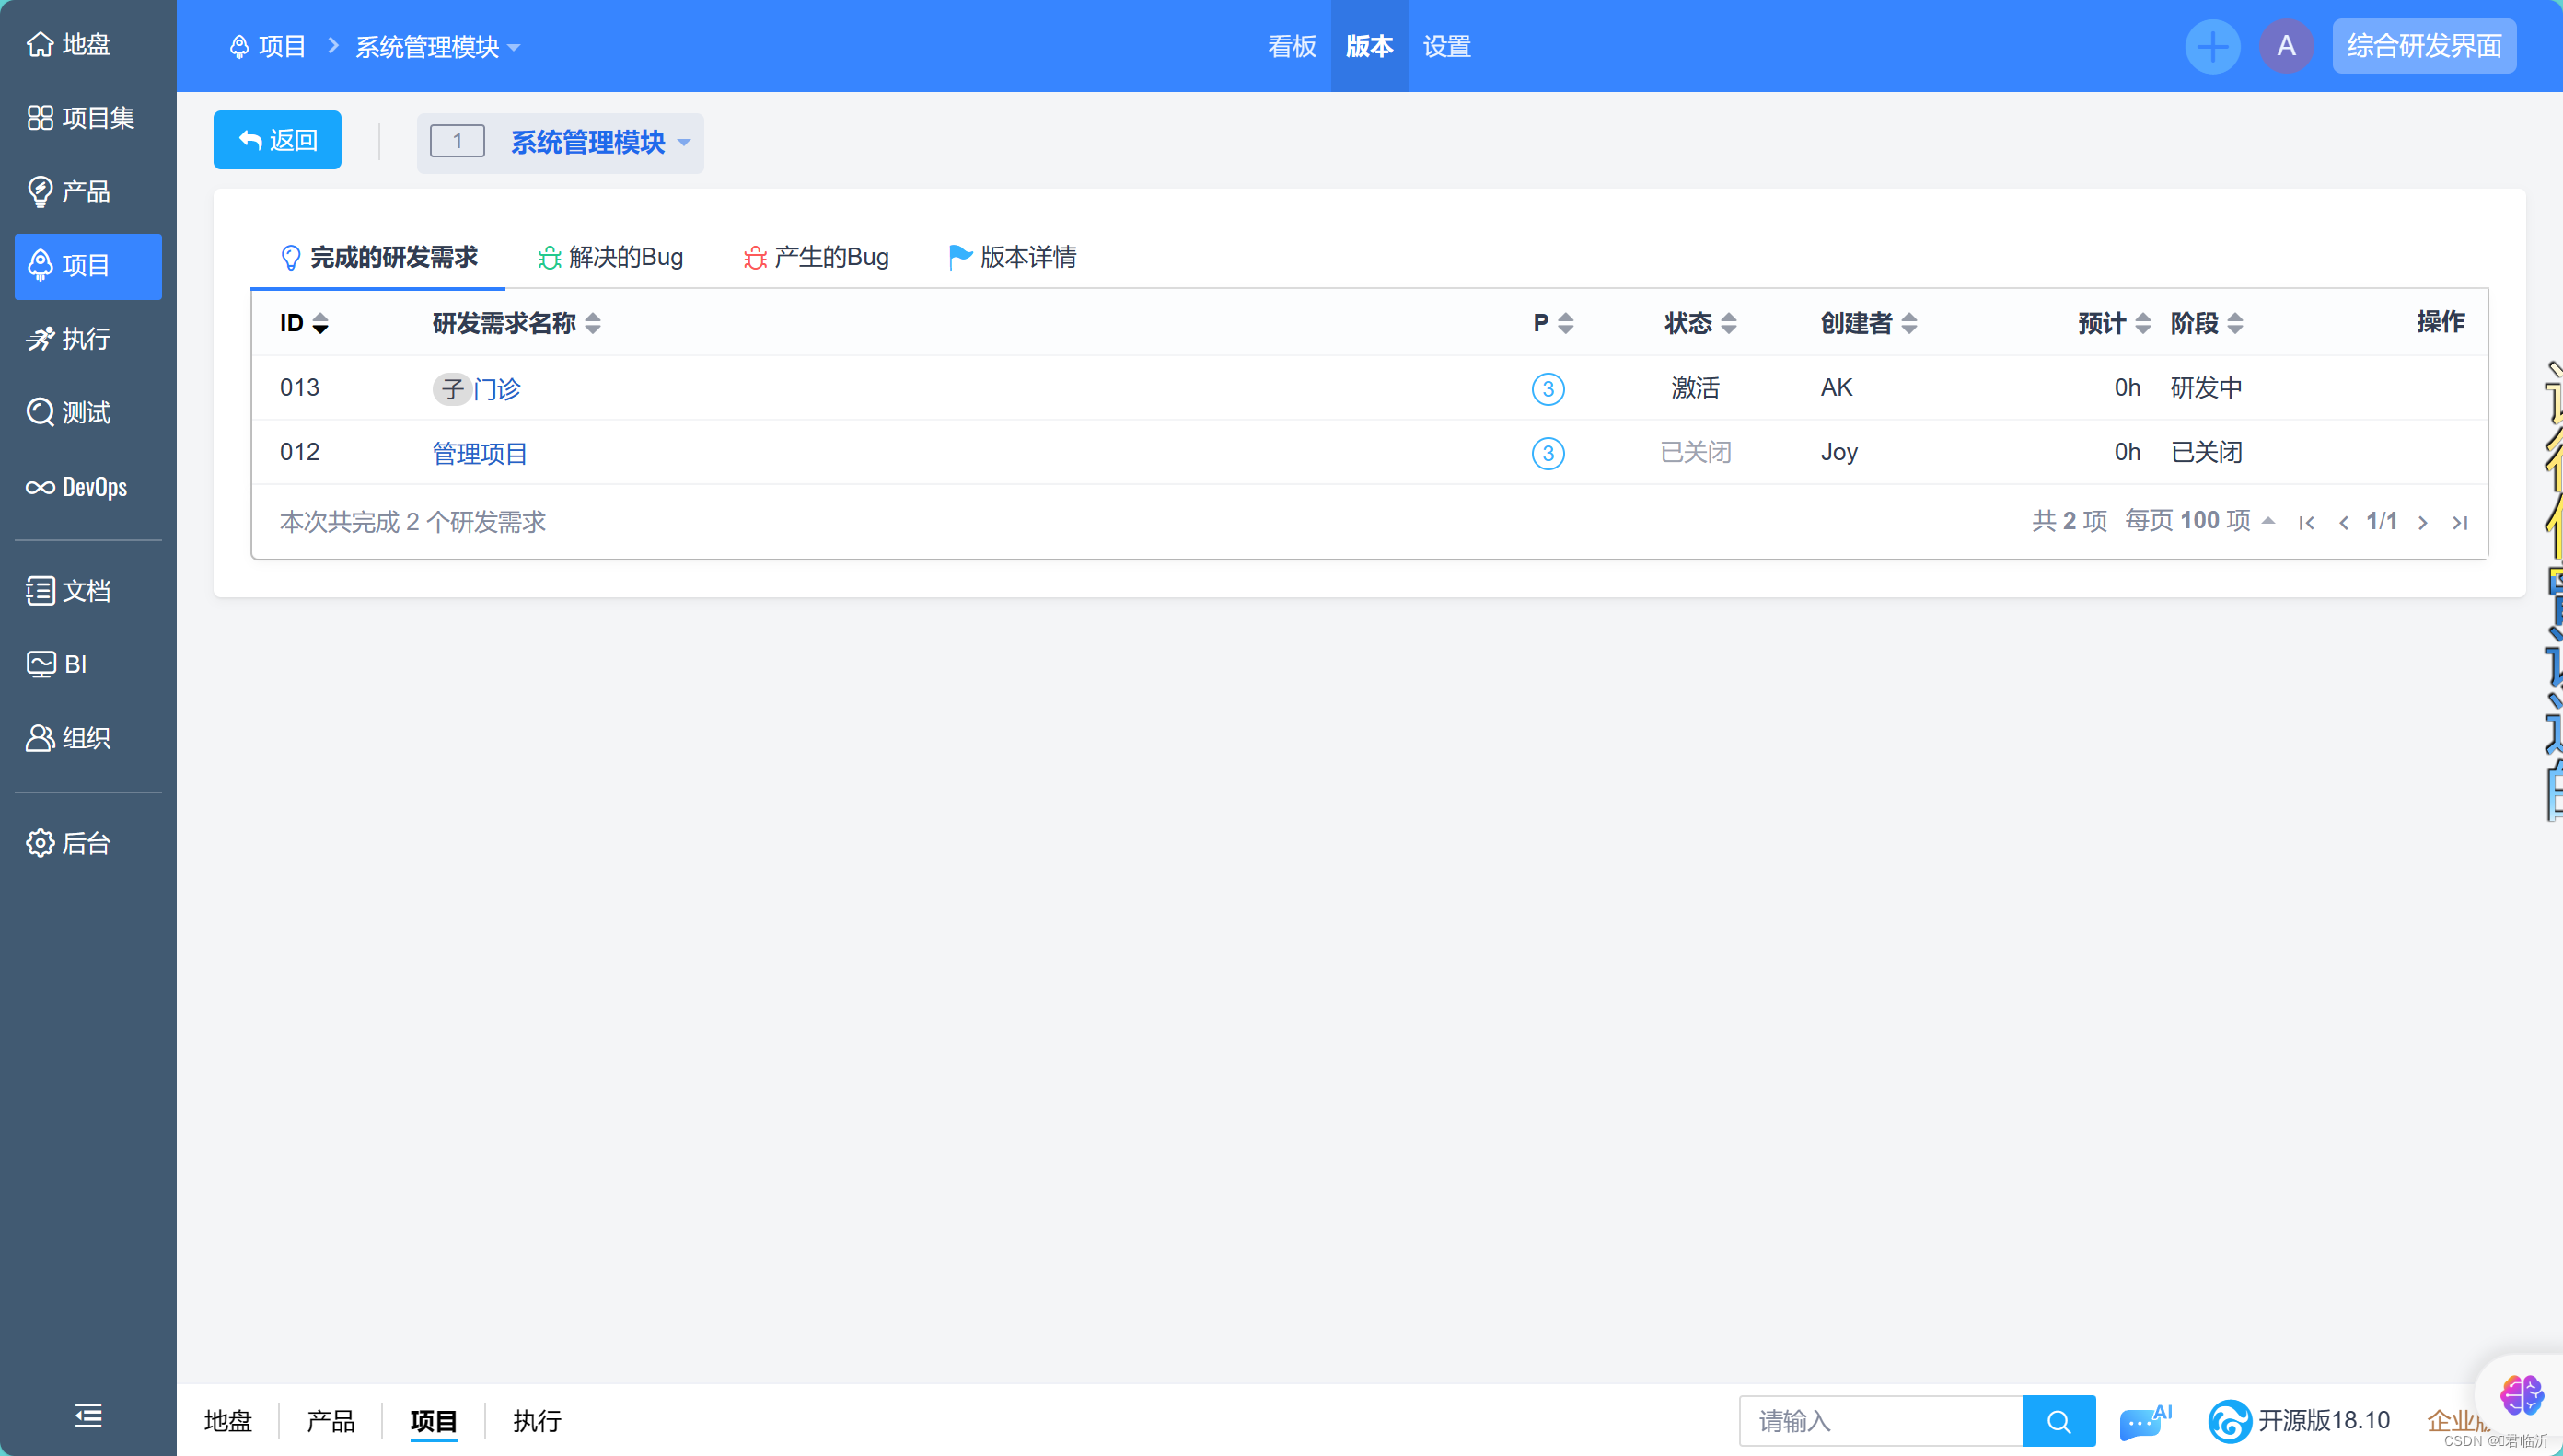2563x1456 pixels.
Task: Click the search magnifier button
Action: click(x=2058, y=1421)
